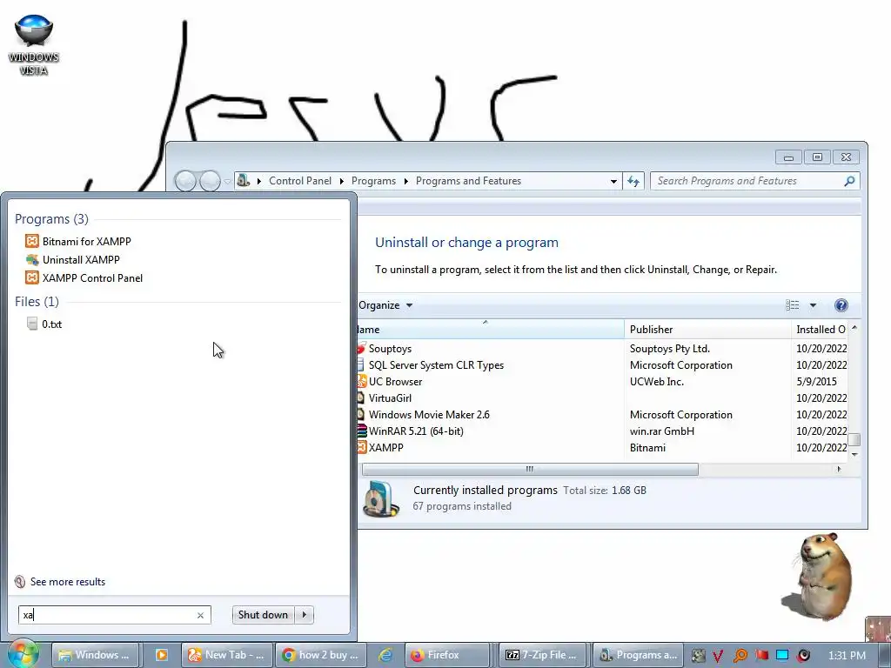Click the 5/9/2015 install date

(x=816, y=382)
